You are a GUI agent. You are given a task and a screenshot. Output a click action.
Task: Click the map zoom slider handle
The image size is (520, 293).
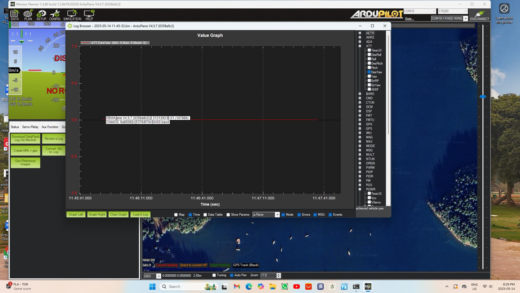(x=483, y=97)
